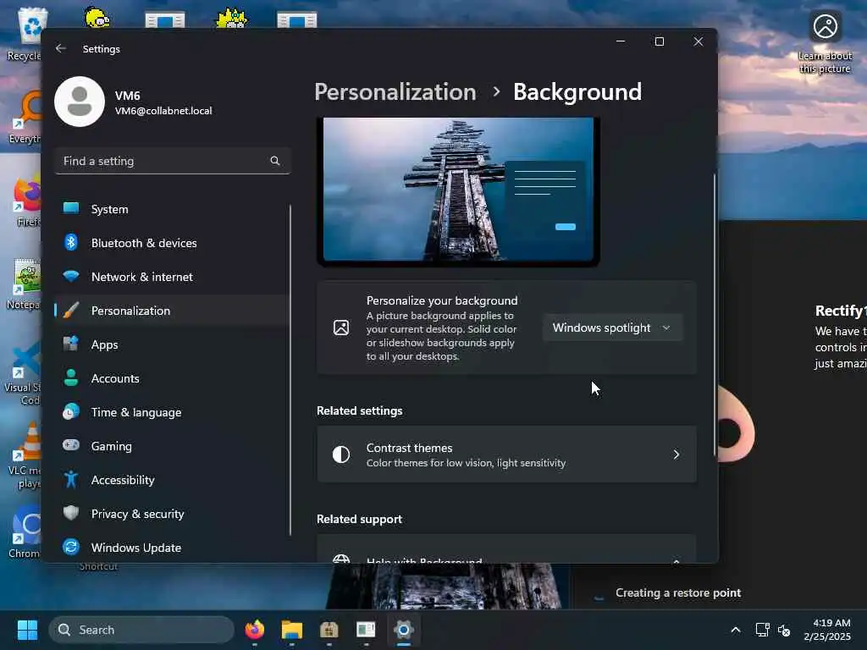Click the Privacy shield icon

point(71,513)
